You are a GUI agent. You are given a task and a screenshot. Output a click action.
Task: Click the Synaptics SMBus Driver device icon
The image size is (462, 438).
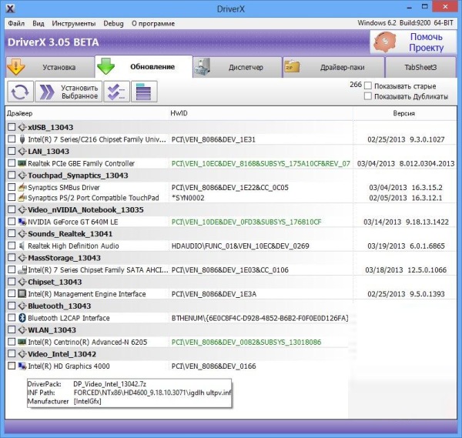point(22,187)
